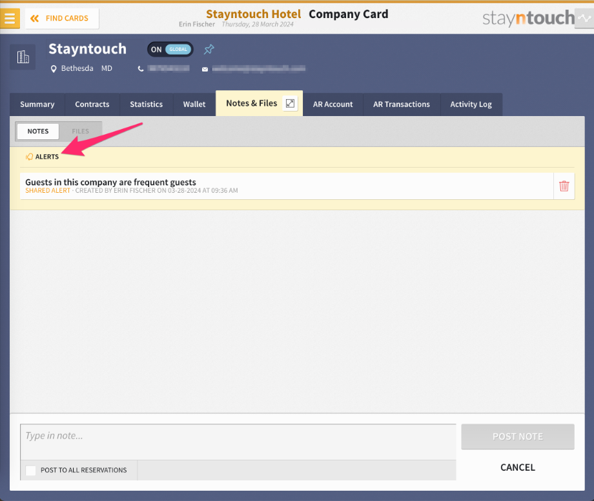Go back to Find Cards
The height and width of the screenshot is (501, 594).
pos(62,19)
